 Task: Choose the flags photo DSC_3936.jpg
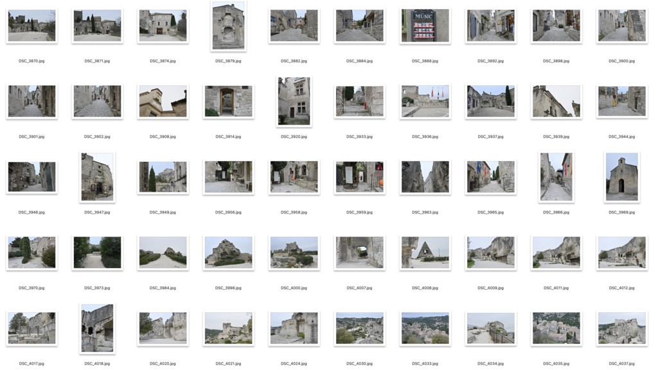(x=425, y=101)
